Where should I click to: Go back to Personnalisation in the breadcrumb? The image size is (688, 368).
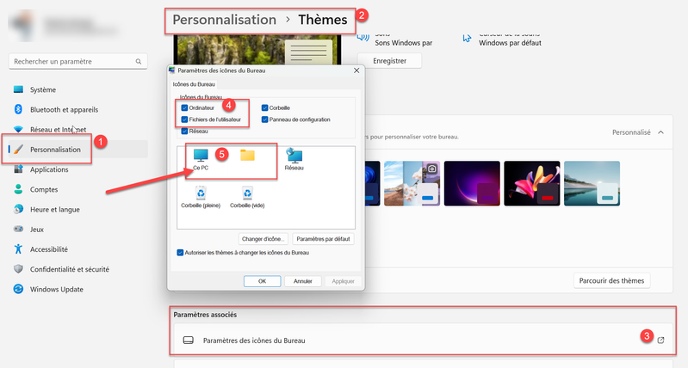pyautogui.click(x=224, y=20)
